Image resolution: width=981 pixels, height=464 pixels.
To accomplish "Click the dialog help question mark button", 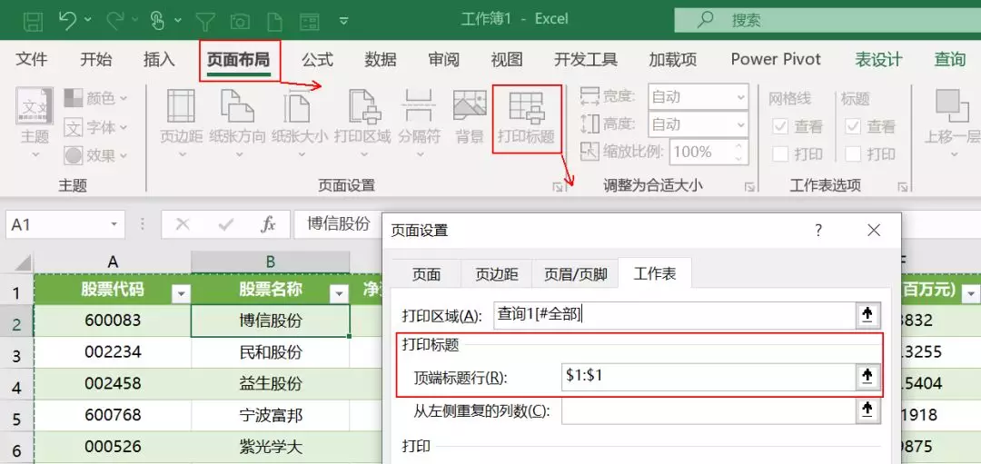I will [x=817, y=230].
